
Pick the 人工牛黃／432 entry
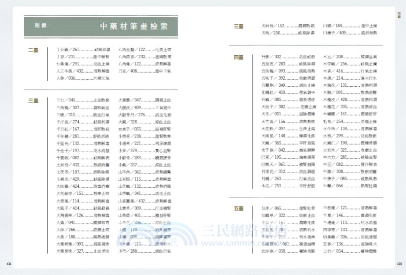pyautogui.click(x=83, y=71)
